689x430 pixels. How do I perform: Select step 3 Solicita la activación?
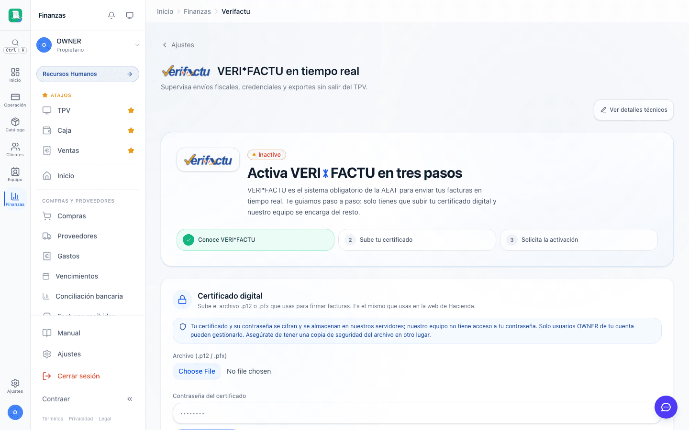click(x=579, y=240)
